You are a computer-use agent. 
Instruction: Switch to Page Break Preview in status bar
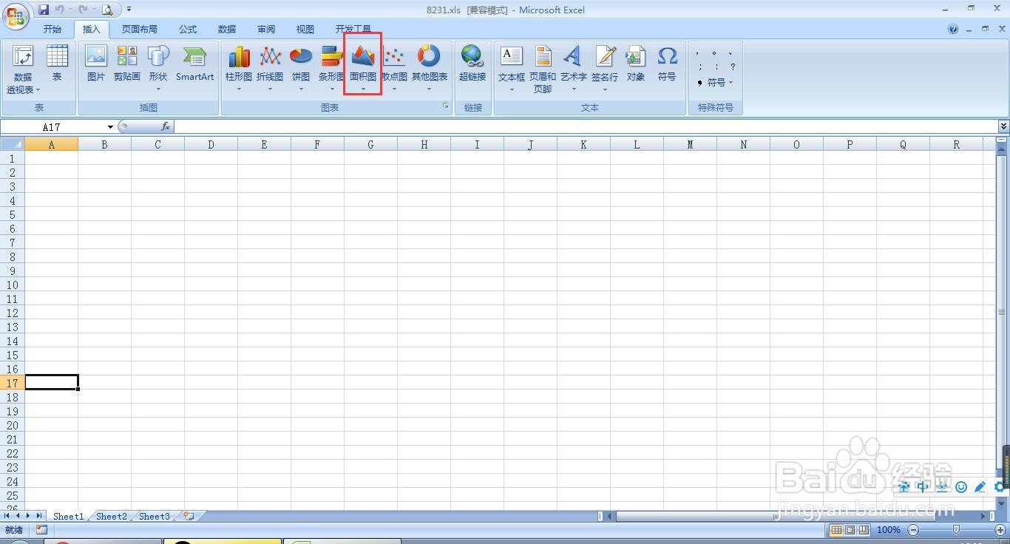tap(864, 530)
